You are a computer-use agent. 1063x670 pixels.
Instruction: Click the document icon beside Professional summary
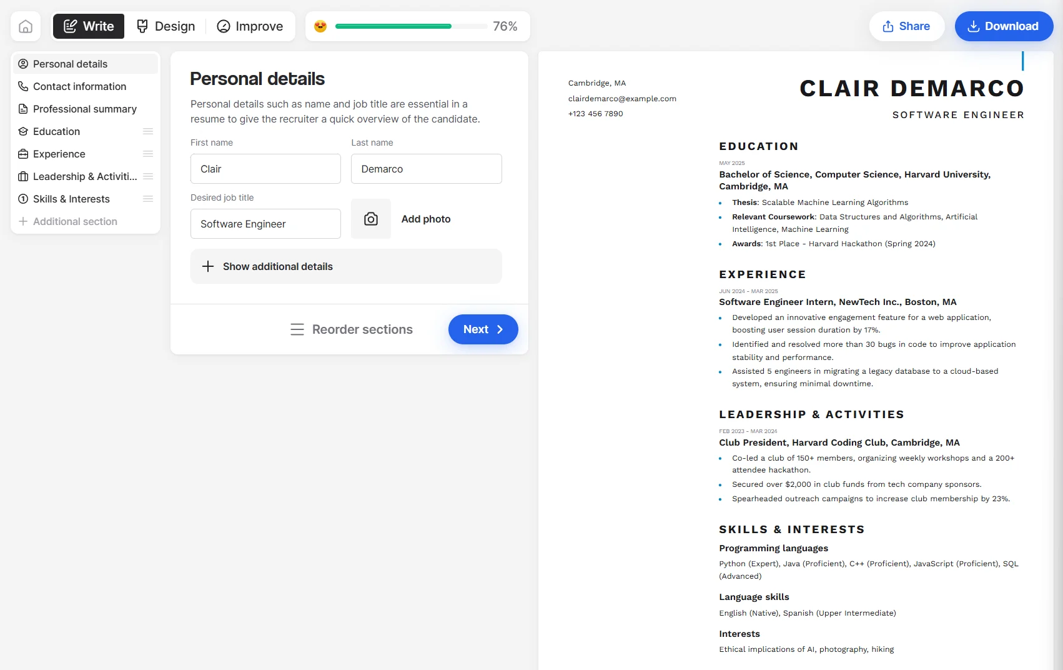point(22,109)
